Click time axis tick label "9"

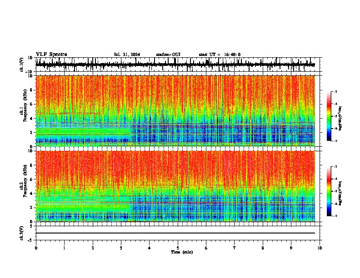click(x=291, y=248)
